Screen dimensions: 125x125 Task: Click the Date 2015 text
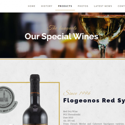click(68, 117)
